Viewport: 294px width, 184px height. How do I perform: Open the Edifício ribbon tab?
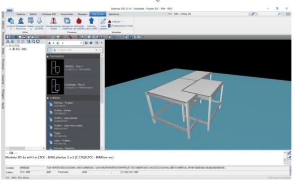tap(33, 14)
